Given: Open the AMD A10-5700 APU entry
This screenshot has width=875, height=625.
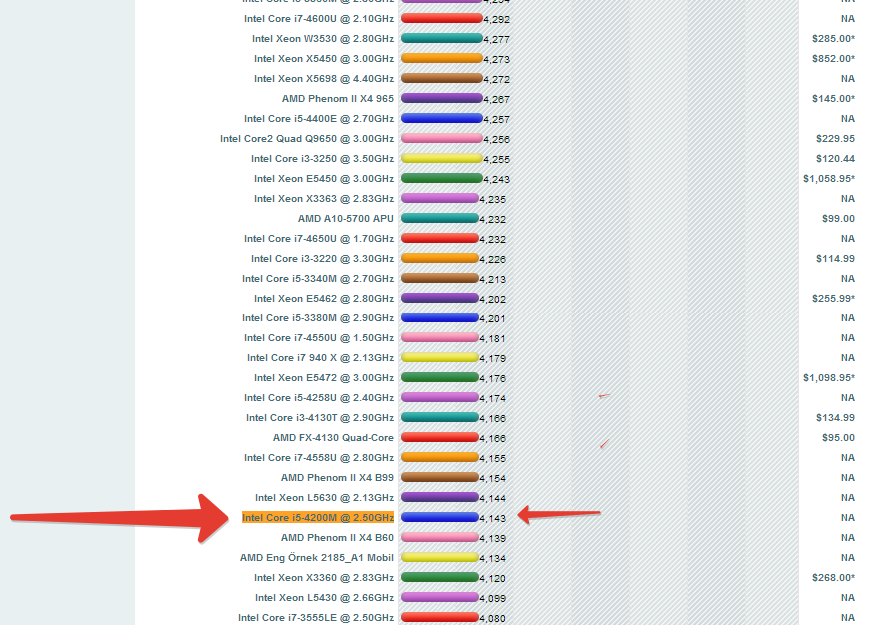Looking at the screenshot, I should (x=346, y=219).
